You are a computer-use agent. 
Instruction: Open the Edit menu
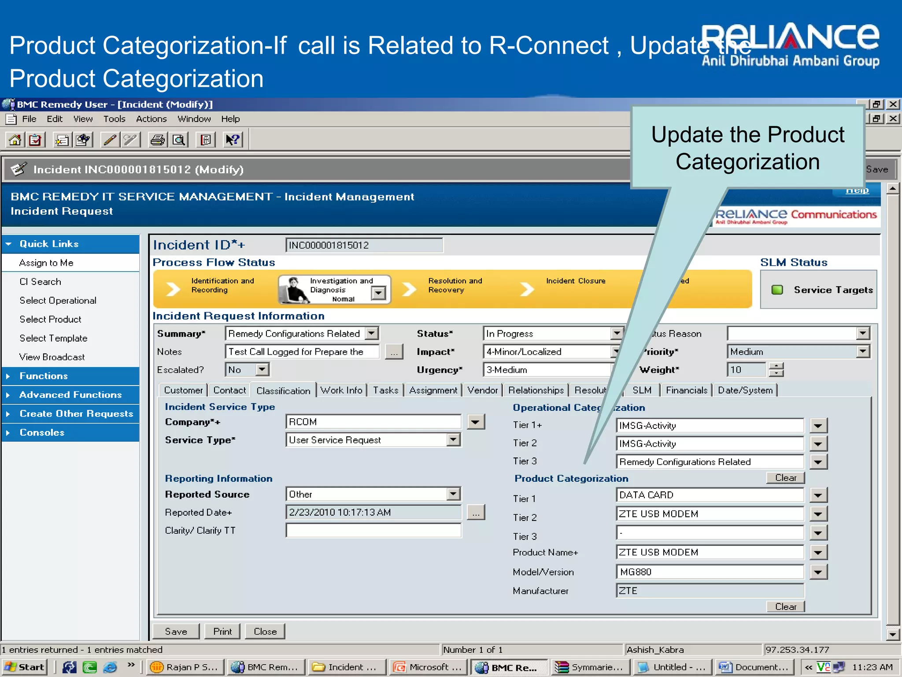point(55,119)
